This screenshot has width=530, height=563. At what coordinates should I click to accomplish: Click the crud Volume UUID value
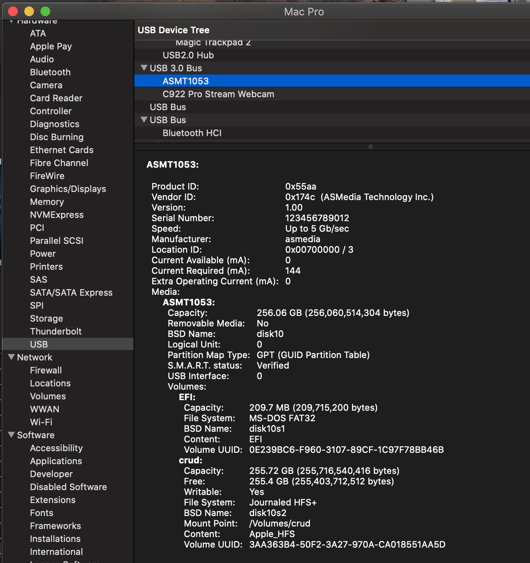348,544
